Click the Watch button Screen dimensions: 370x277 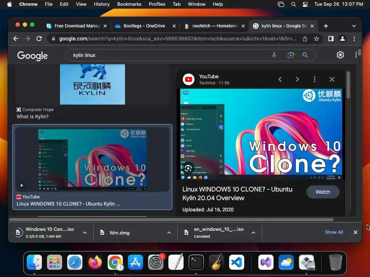click(x=323, y=192)
